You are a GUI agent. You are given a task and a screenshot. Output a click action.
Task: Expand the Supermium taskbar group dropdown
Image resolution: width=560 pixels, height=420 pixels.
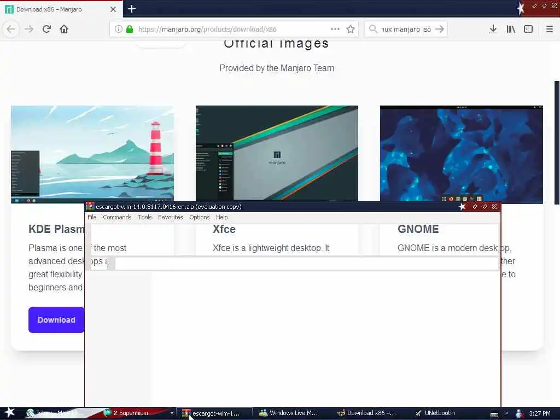(x=172, y=413)
